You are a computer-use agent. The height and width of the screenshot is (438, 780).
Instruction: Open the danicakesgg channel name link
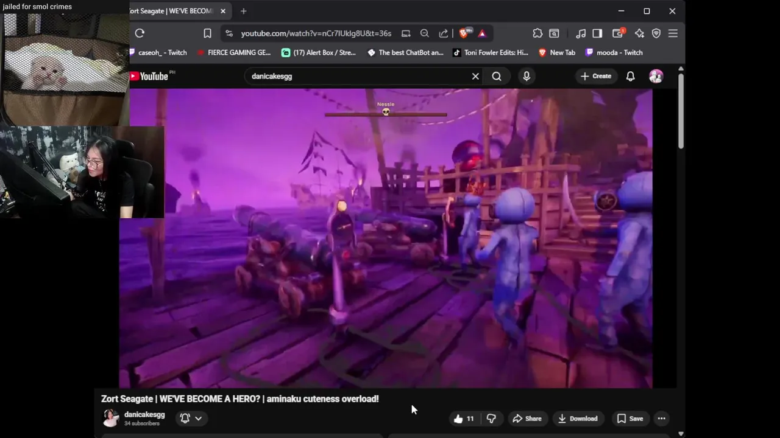click(x=144, y=414)
